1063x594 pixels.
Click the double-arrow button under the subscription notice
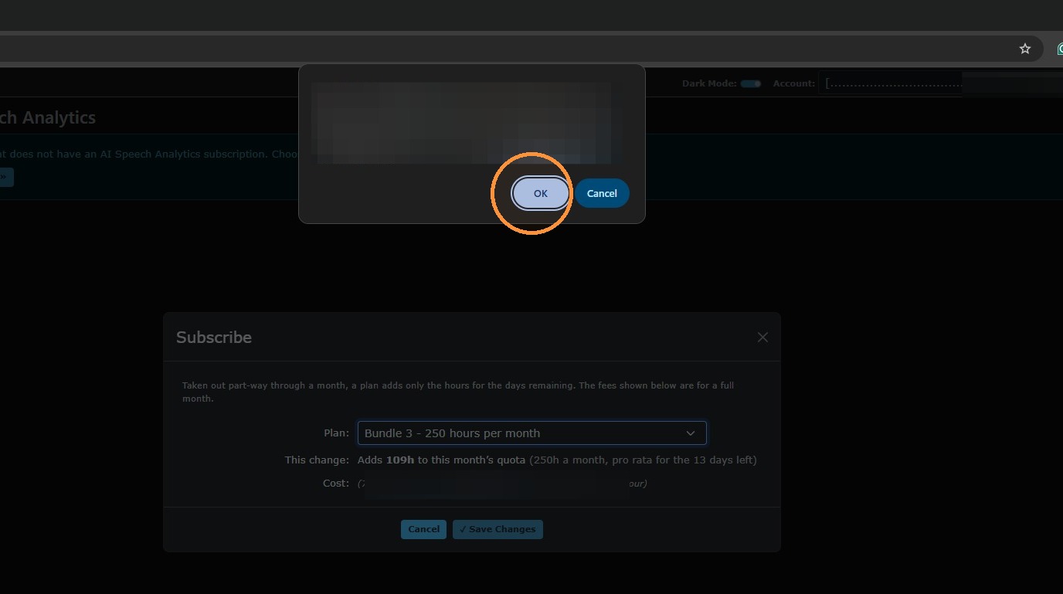tap(5, 177)
